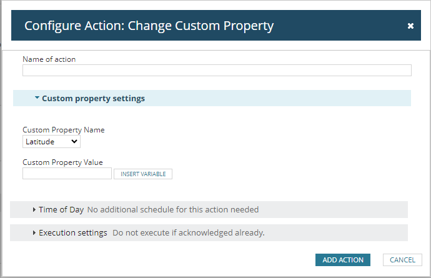
Task: Close the Configure Action dialog with X
Action: pos(410,26)
